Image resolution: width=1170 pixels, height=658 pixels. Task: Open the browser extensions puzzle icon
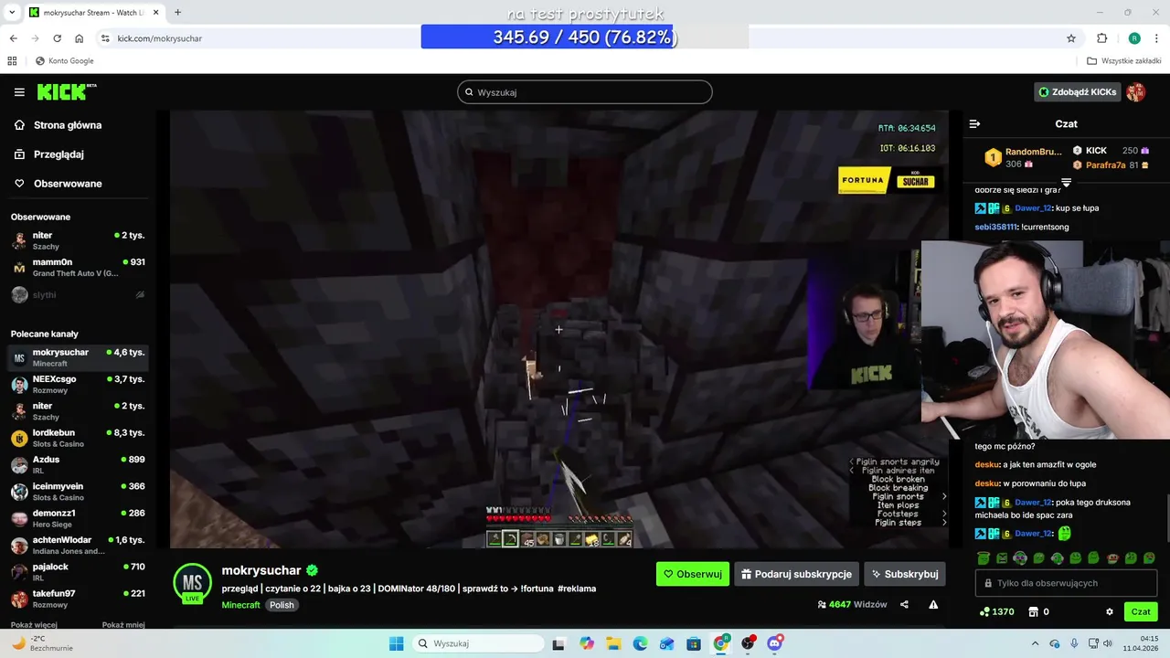coord(1101,38)
